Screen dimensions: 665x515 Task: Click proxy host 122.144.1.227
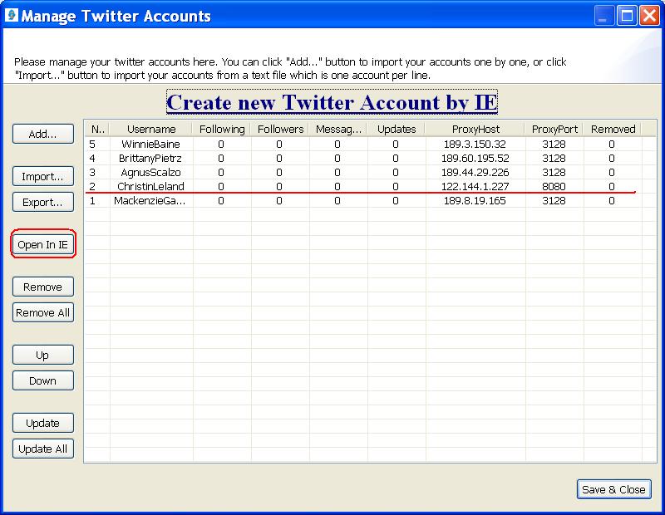coord(475,186)
